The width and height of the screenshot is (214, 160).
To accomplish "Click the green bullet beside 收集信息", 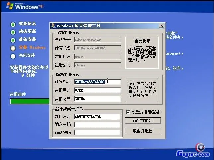I will 13,25.
